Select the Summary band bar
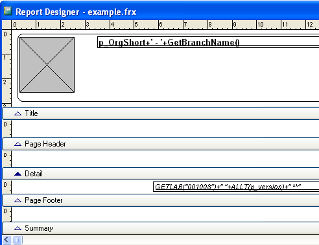The image size is (319, 245). [x=161, y=228]
